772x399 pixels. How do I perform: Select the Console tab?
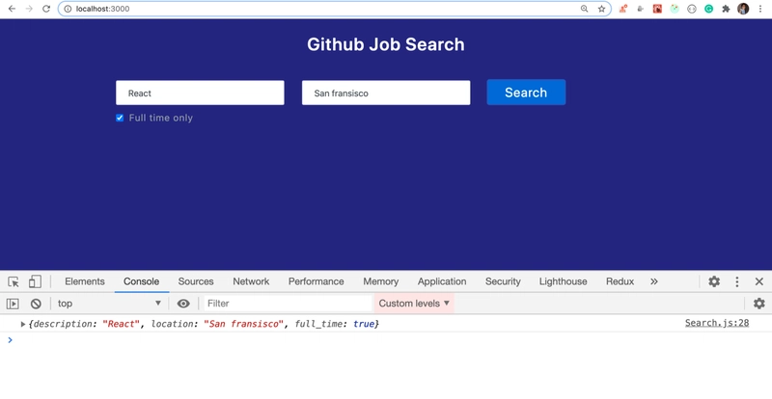coord(141,281)
